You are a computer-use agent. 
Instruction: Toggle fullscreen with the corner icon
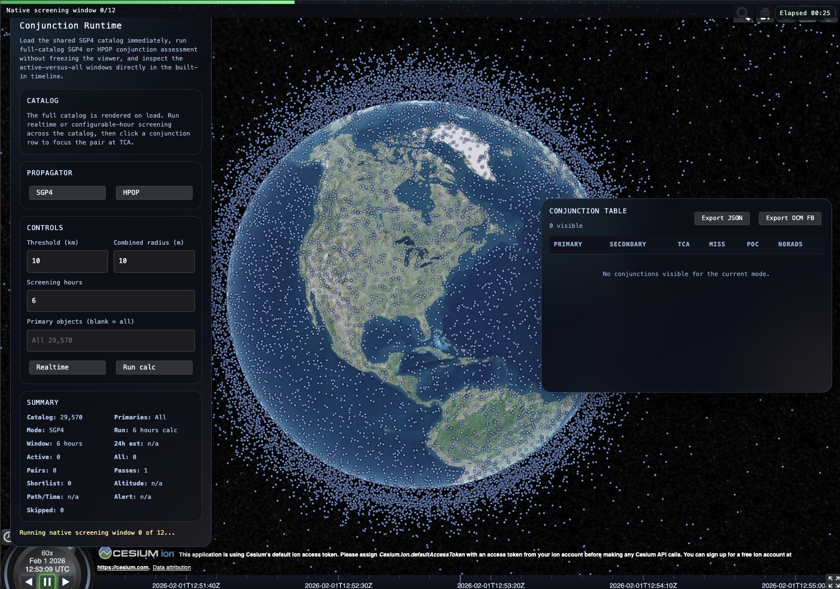pos(833,582)
